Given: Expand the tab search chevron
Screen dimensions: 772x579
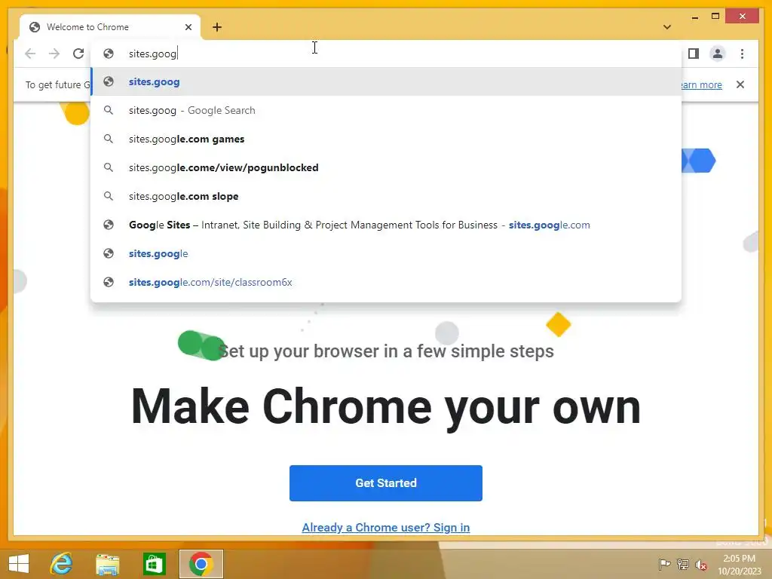Looking at the screenshot, I should click(667, 27).
